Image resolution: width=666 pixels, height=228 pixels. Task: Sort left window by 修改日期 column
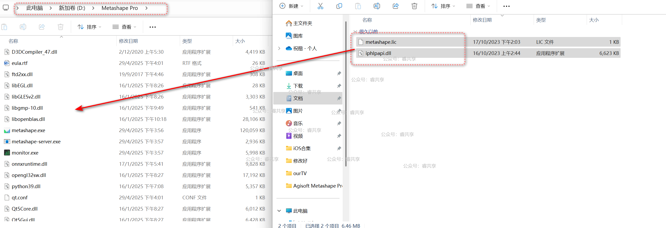128,41
